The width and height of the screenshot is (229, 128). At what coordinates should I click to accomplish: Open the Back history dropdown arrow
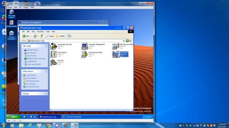[x=31, y=36]
